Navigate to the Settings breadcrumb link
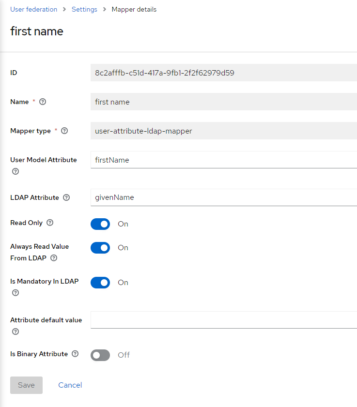 tap(84, 9)
